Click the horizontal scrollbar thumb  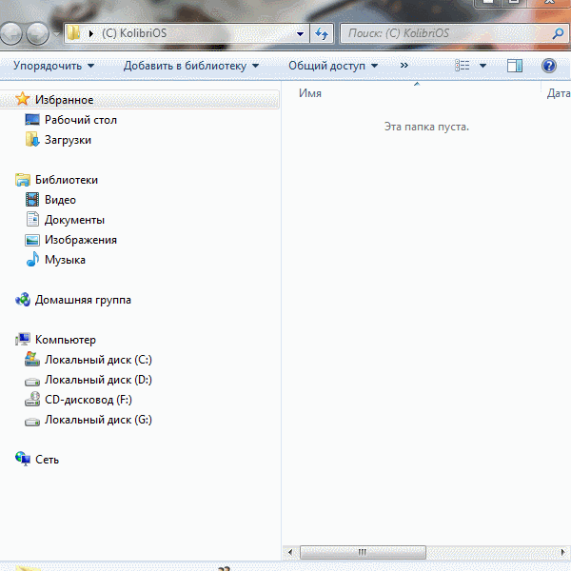pyautogui.click(x=362, y=552)
